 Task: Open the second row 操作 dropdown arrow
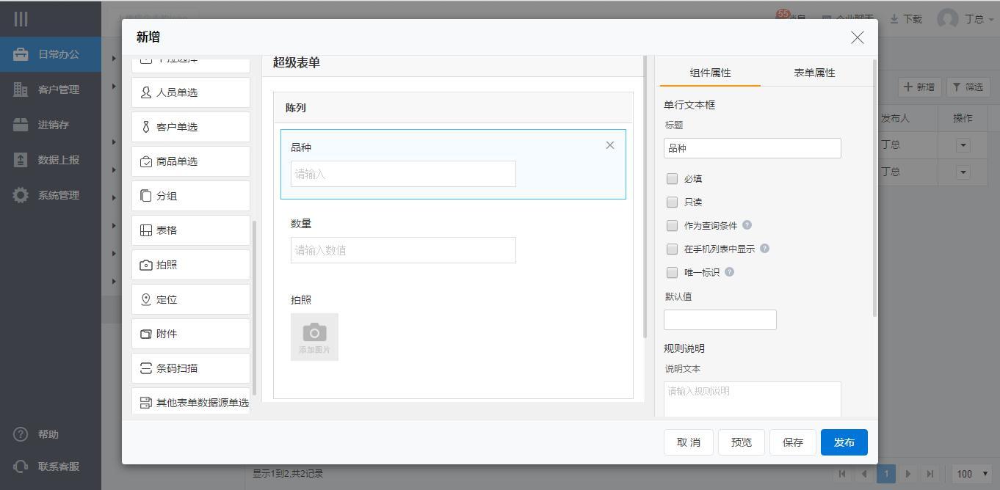[x=963, y=172]
